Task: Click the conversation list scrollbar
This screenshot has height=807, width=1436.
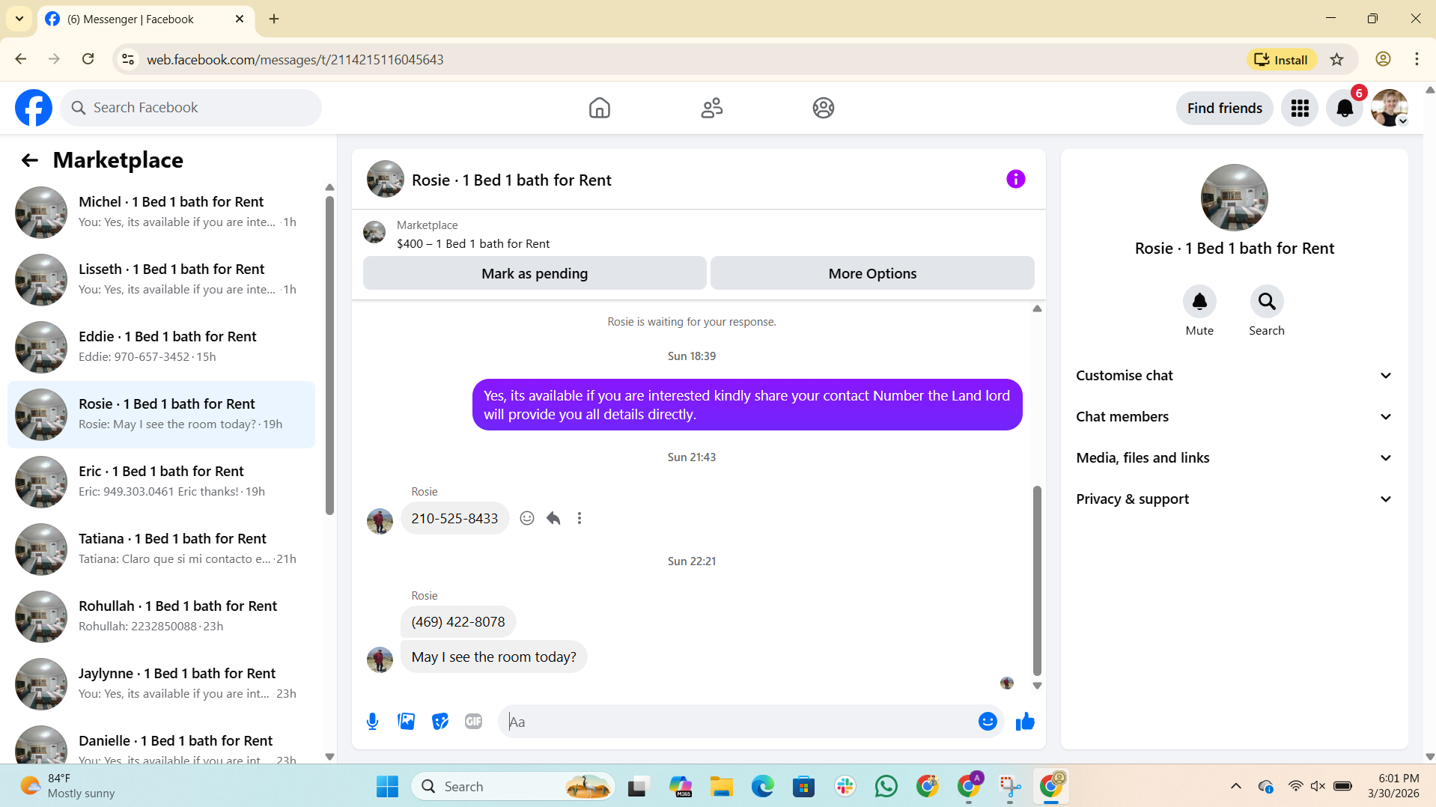Action: pyautogui.click(x=329, y=356)
